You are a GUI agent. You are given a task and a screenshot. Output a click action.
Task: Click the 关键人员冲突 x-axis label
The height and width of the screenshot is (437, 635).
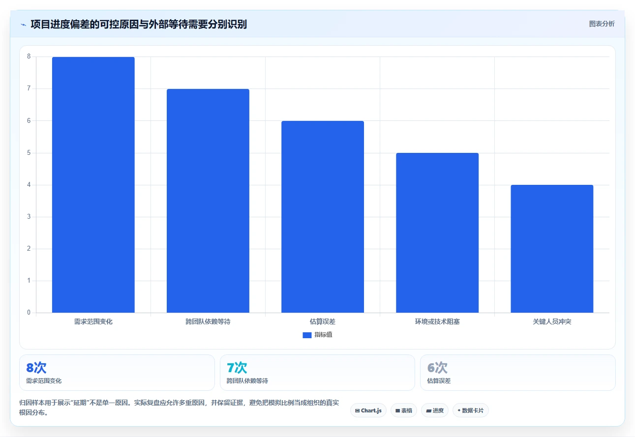(552, 321)
